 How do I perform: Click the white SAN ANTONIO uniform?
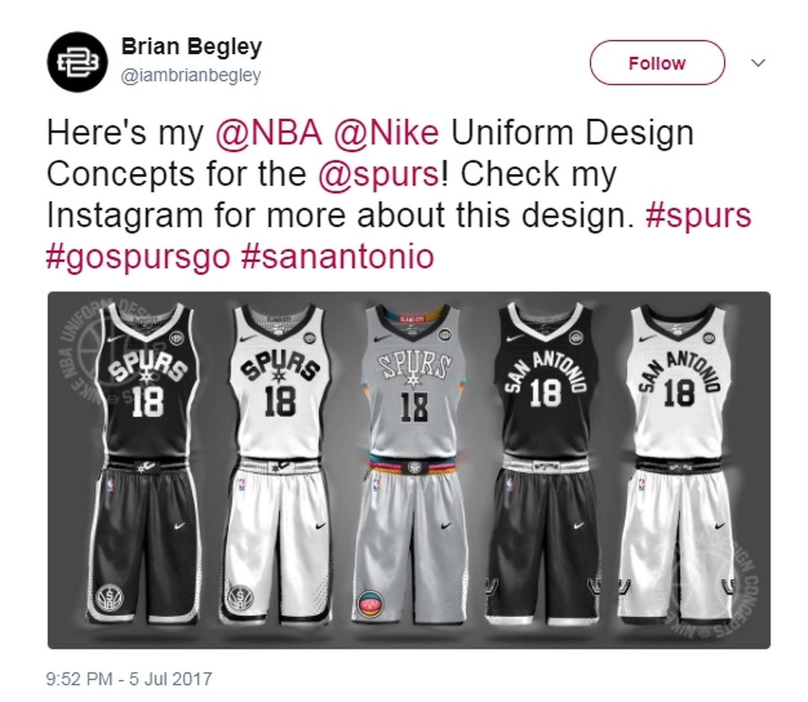coord(678,463)
